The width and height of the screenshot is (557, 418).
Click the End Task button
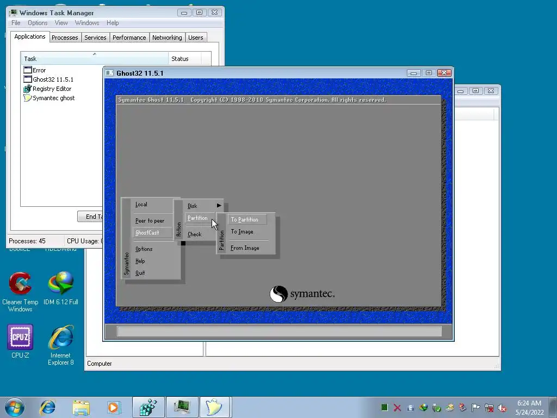(x=90, y=217)
